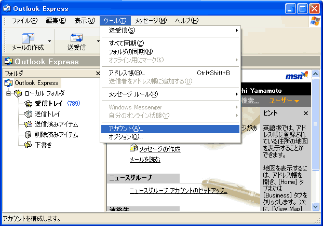Click the Outlook Express icon in the banner
The height and width of the screenshot is (226, 323).
(x=8, y=62)
